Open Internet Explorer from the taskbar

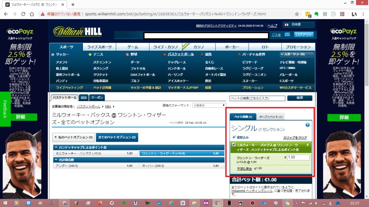[x=171, y=203]
